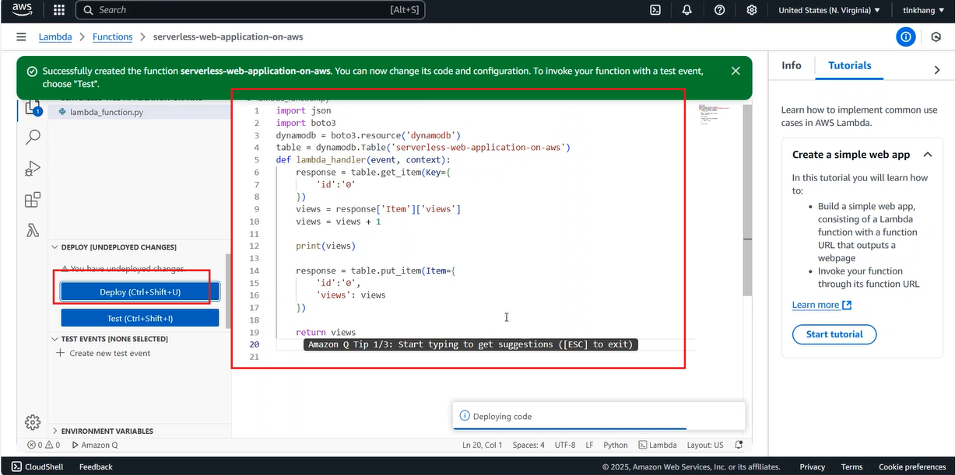Click the right arrow chevron on the Tutorials panel
This screenshot has width=955, height=475.
[x=937, y=70]
